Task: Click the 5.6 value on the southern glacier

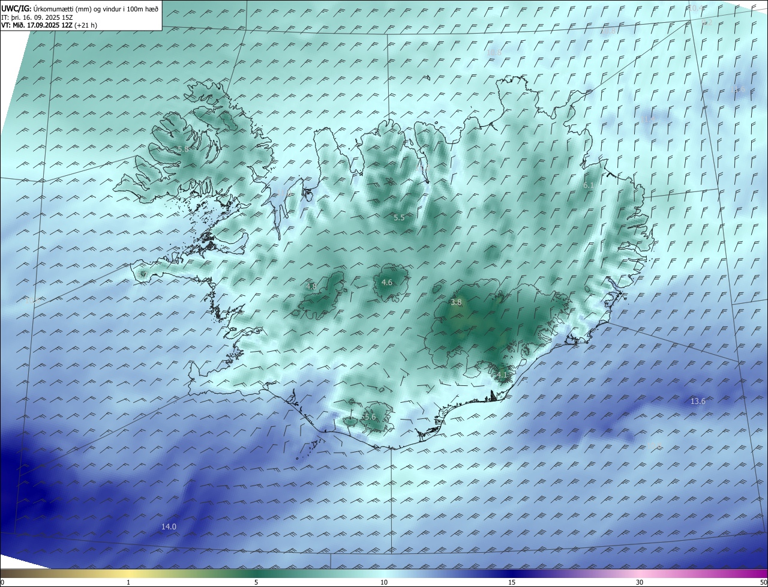Action: tap(370, 417)
